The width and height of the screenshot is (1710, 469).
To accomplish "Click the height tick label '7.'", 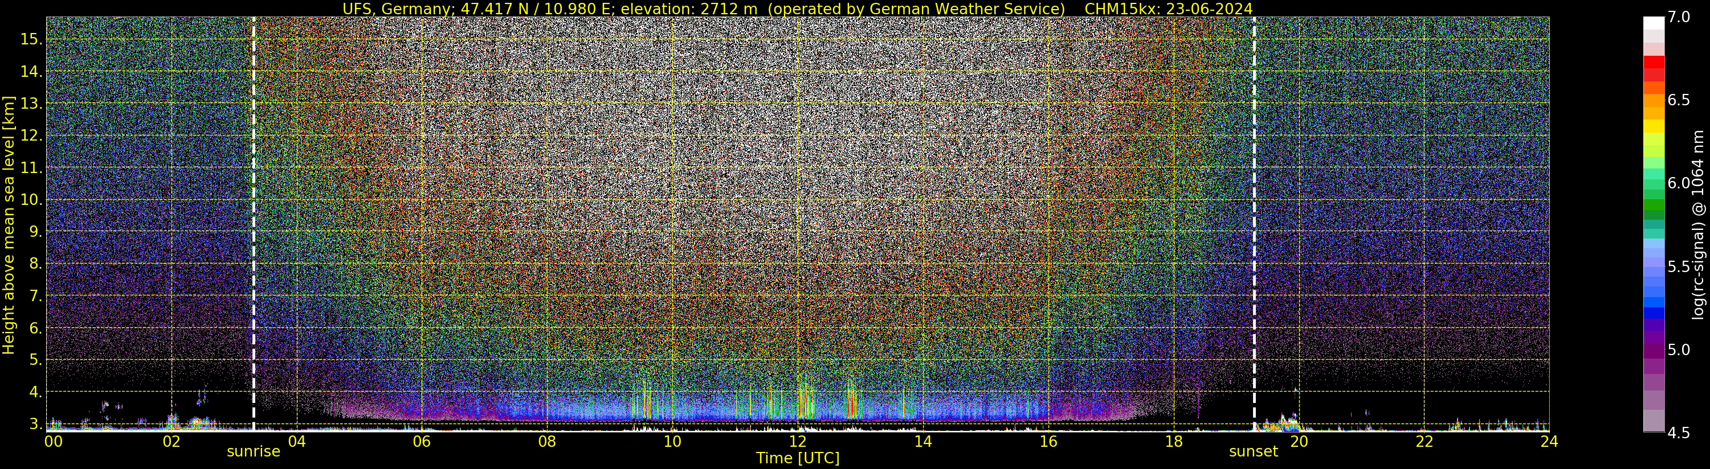I will pos(35,296).
